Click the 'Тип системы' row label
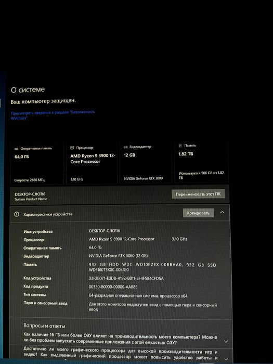Viewport: 273px width, 364px height. [35, 295]
